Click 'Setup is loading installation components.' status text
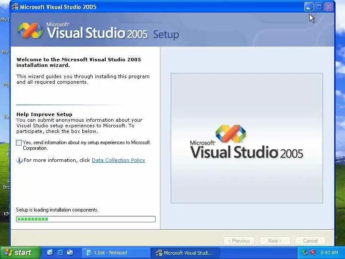This screenshot has width=345, height=259. (57, 210)
